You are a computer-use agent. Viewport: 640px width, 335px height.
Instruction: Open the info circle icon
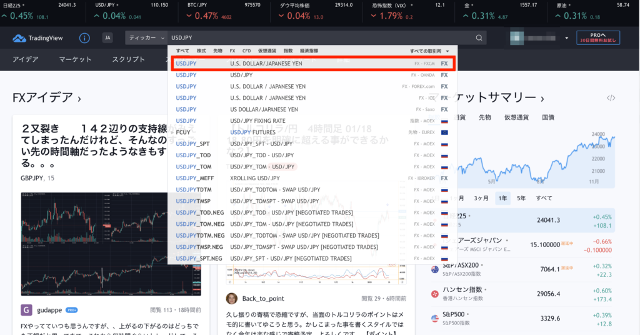click(x=84, y=38)
